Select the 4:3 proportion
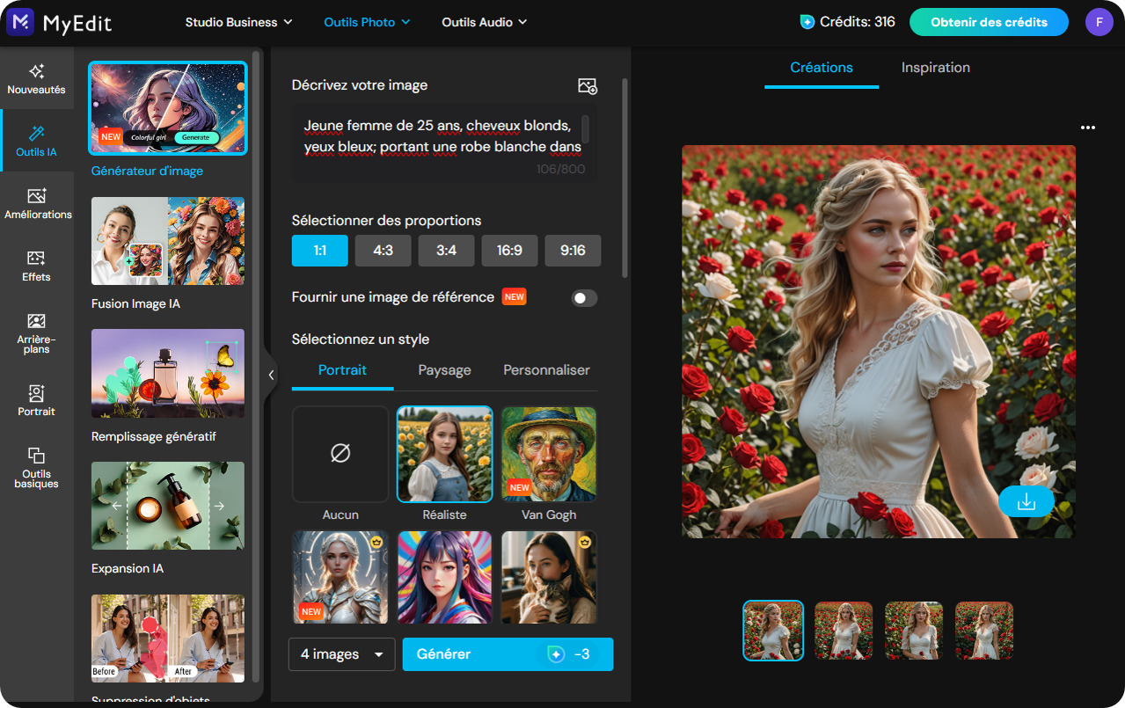 383,251
